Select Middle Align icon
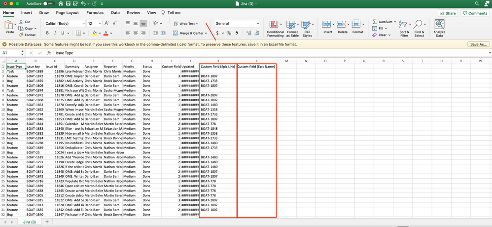This screenshot has height=227, width=492. click(136, 24)
